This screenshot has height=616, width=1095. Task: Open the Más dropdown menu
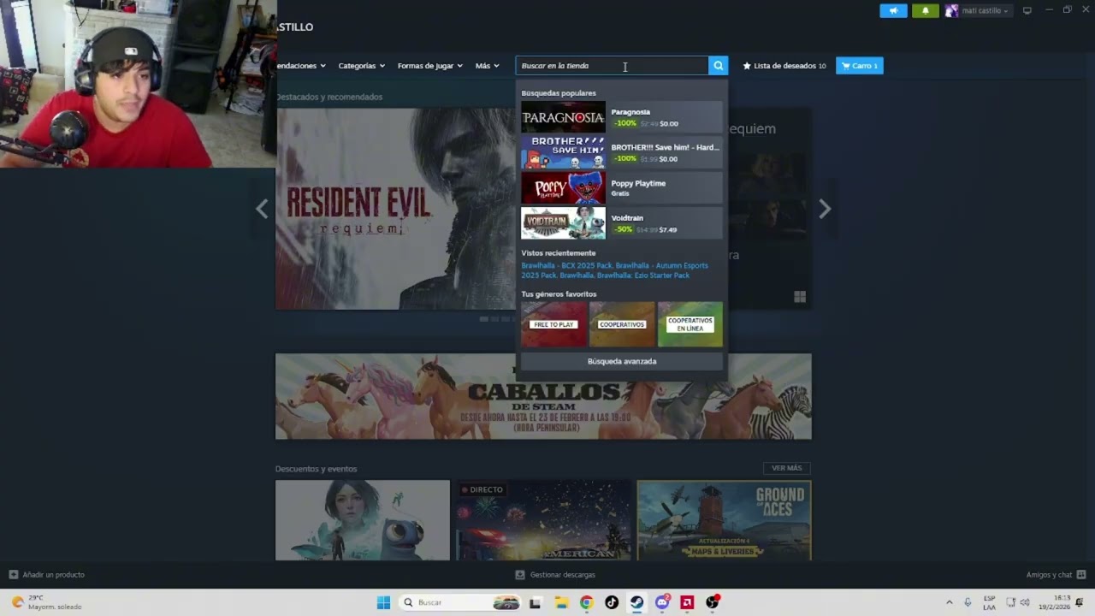pos(488,66)
